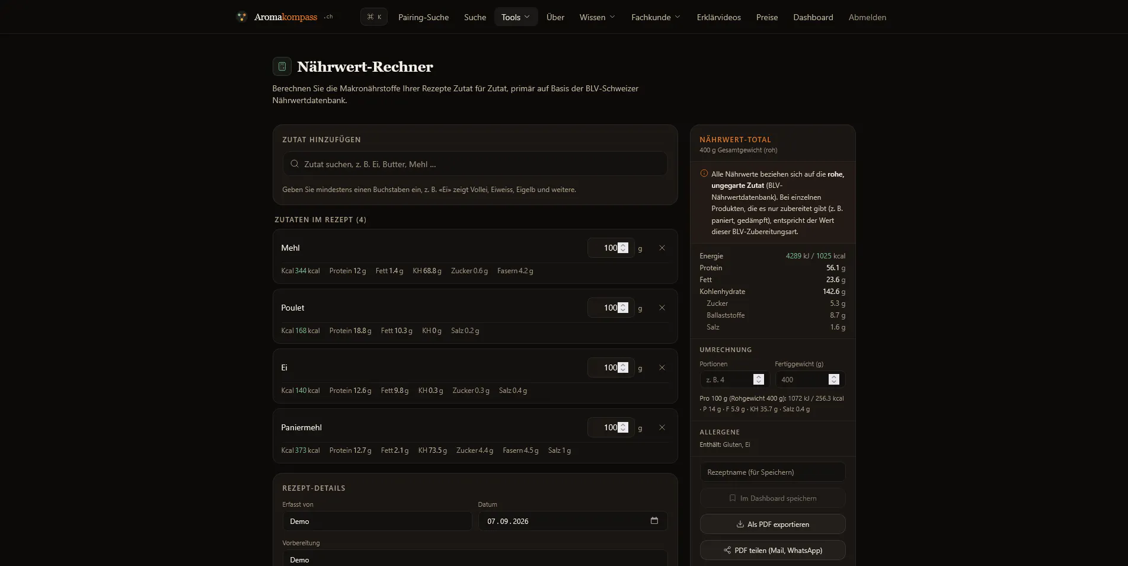Remove the Ei ingredient
Screen dimensions: 1128x566
click(662, 367)
